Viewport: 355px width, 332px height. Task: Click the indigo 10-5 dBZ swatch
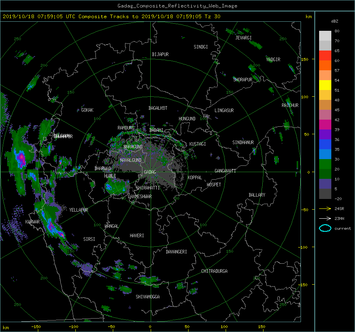point(325,184)
